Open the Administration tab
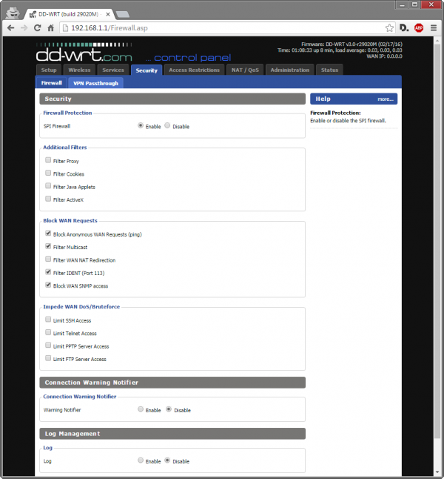Image resolution: width=444 pixels, height=479 pixels. pos(290,70)
